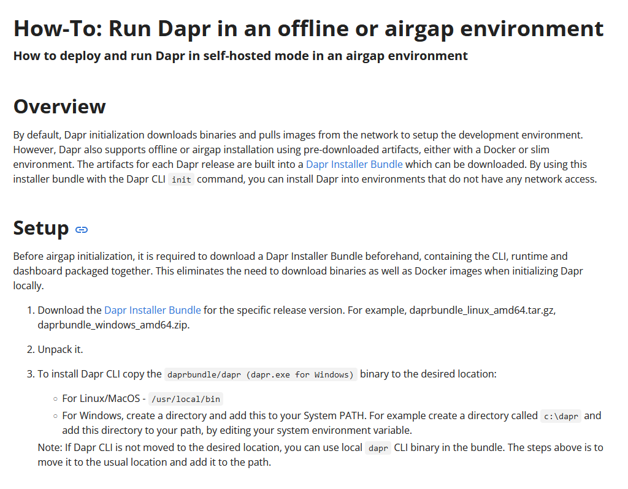This screenshot has width=628, height=489.
Task: Click the Overview heading
Action: (x=59, y=107)
